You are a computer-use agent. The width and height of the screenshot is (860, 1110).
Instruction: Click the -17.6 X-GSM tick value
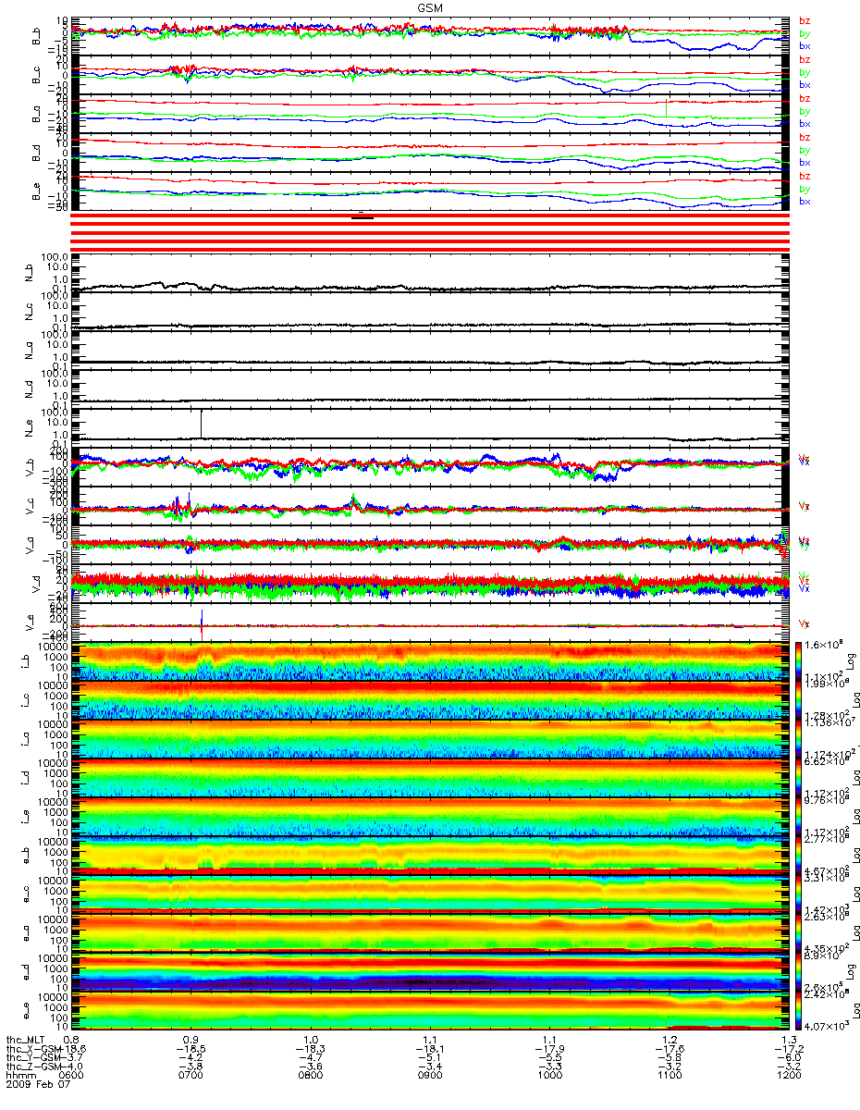click(669, 1049)
